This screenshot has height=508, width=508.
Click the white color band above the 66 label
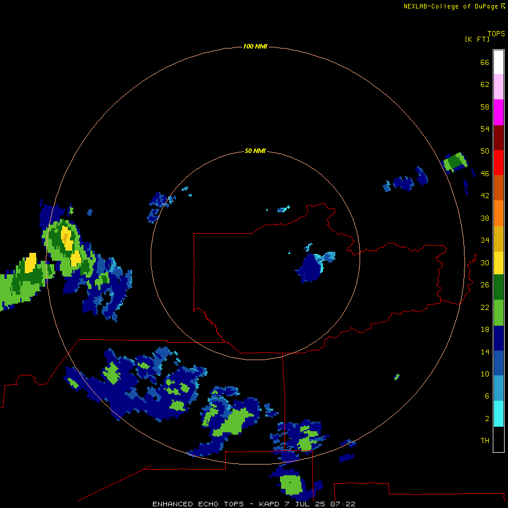[x=498, y=62]
